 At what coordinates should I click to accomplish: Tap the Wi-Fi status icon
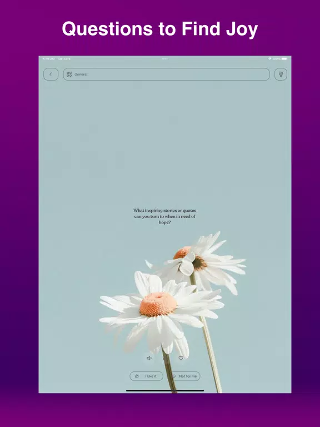point(269,59)
